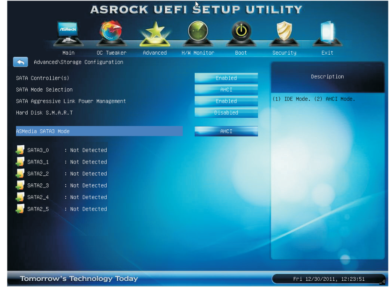Open the Main laptop icon
This screenshot has height=287, width=392.
[x=68, y=34]
